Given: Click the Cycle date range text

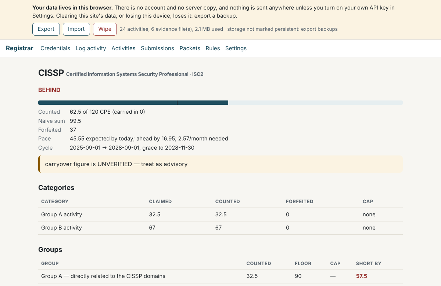Looking at the screenshot, I should click(x=132, y=148).
